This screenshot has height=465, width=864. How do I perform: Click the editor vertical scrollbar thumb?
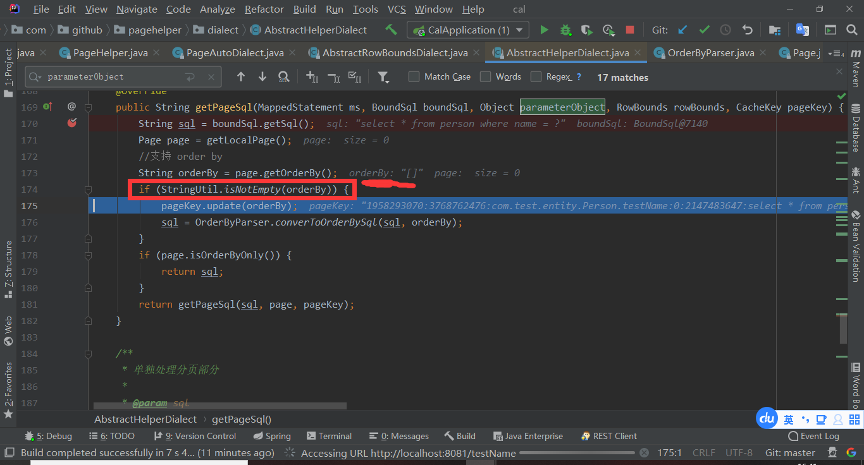[843, 329]
